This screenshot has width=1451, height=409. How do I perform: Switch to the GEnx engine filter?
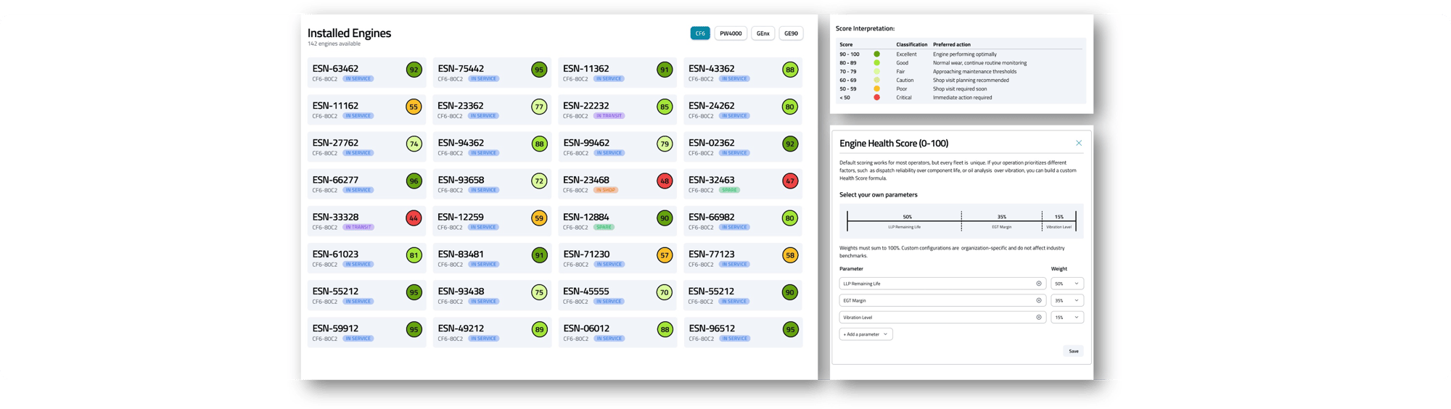[x=763, y=33]
